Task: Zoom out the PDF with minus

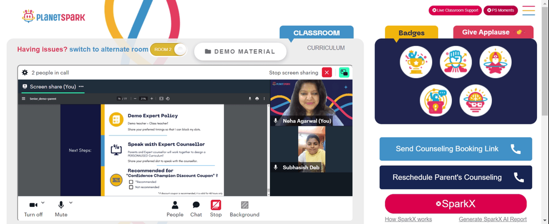Action: click(135, 99)
